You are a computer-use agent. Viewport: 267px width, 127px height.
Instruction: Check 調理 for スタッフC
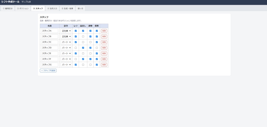click(90, 42)
